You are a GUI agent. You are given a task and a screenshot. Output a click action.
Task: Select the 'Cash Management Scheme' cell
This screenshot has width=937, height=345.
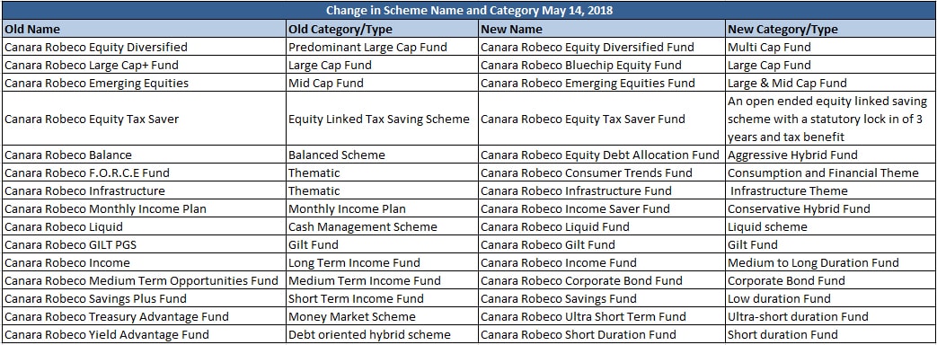pos(383,226)
